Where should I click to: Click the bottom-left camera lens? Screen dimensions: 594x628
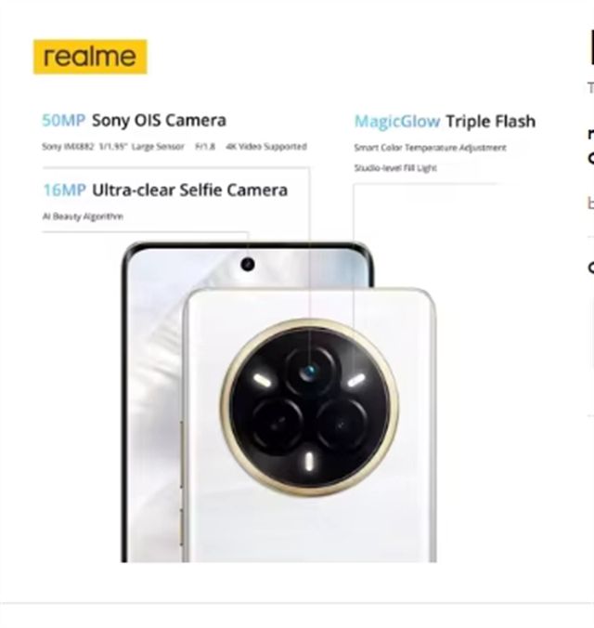pyautogui.click(x=278, y=425)
